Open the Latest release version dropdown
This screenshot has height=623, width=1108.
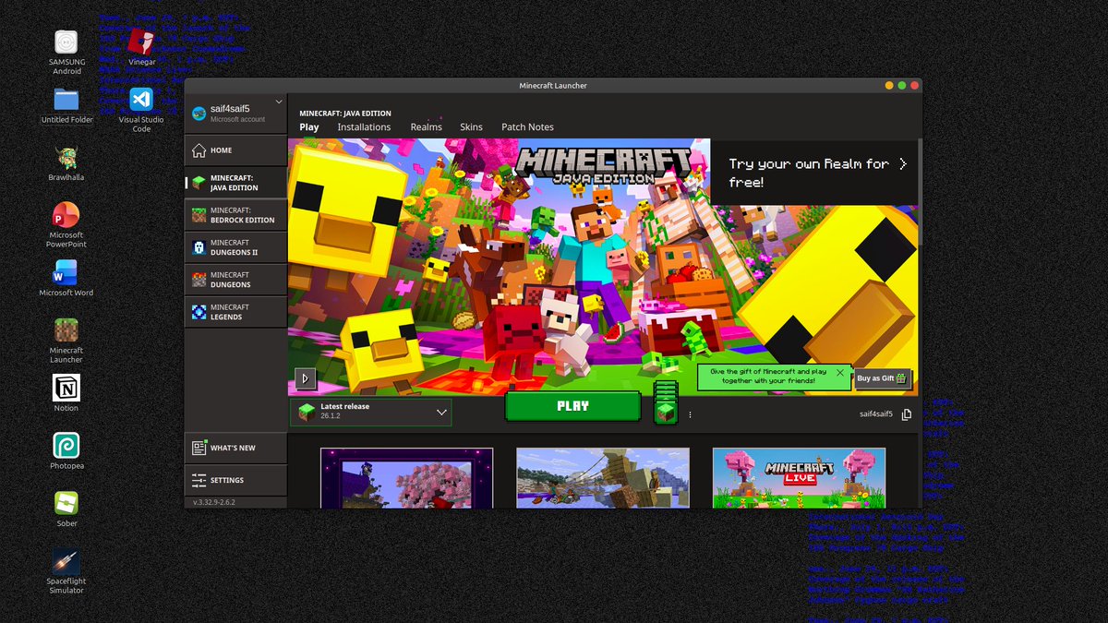pyautogui.click(x=371, y=412)
